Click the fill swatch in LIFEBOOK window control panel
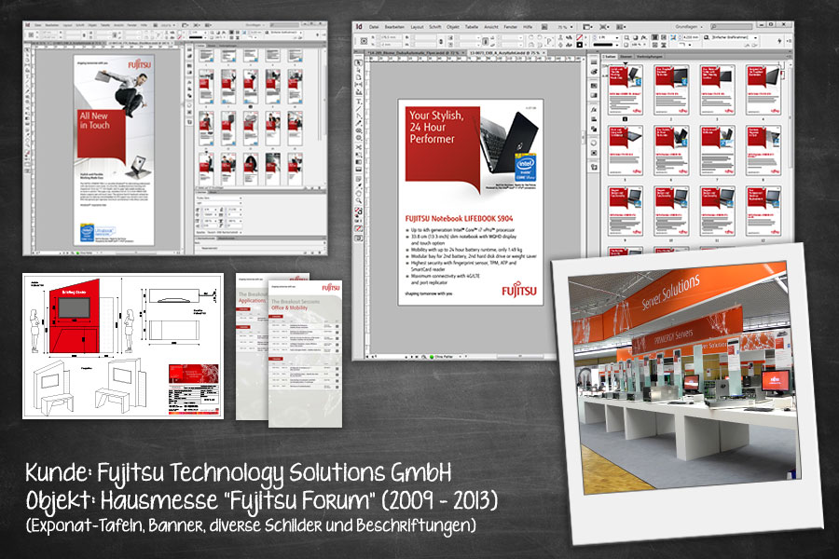Viewport: 839px width, 559px height. tap(579, 37)
